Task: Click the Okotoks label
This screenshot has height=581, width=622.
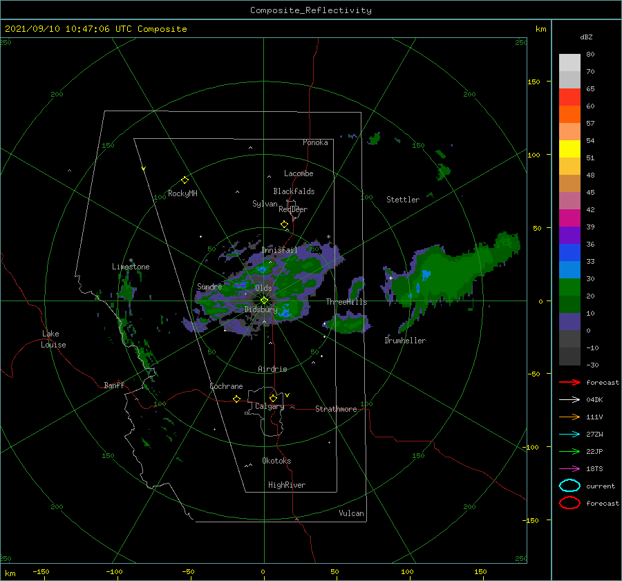Action: tap(276, 461)
